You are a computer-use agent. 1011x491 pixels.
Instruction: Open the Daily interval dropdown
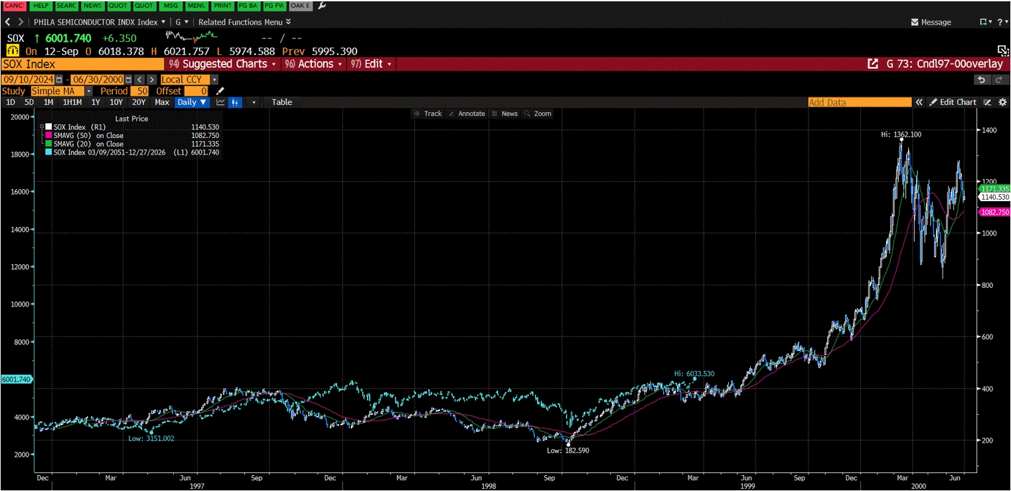tap(192, 102)
